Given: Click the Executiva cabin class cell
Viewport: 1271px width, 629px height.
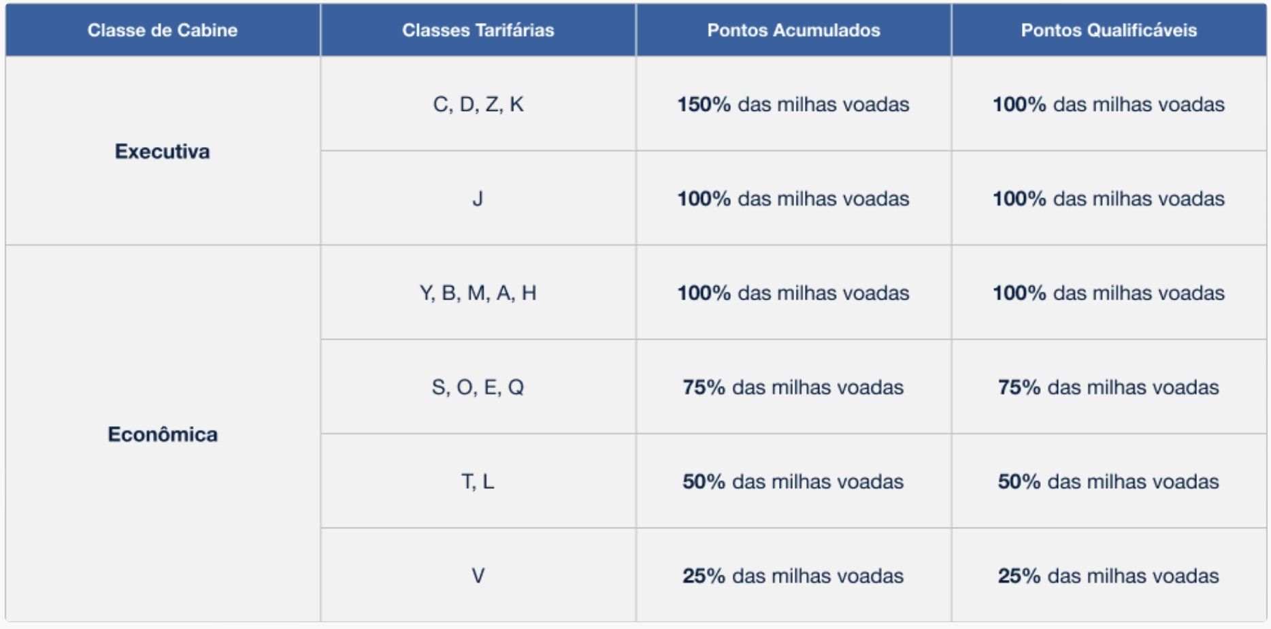Looking at the screenshot, I should click(x=163, y=151).
